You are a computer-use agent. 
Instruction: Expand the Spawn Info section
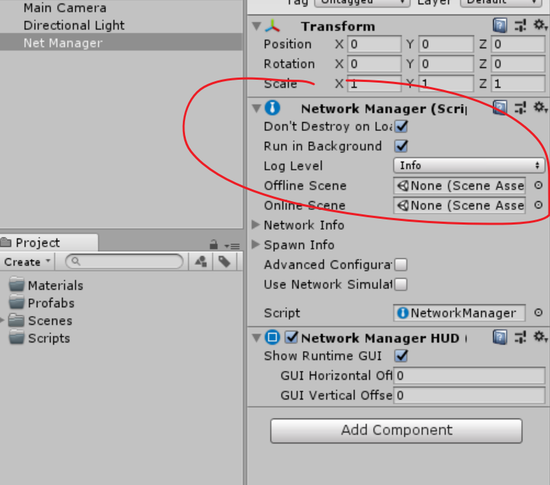tap(256, 244)
